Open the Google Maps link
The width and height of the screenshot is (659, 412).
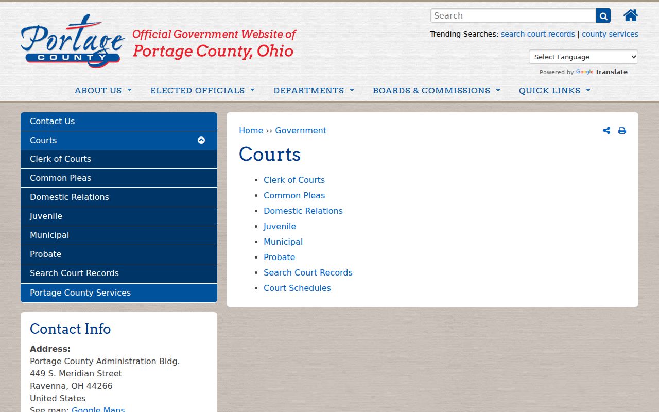point(98,410)
